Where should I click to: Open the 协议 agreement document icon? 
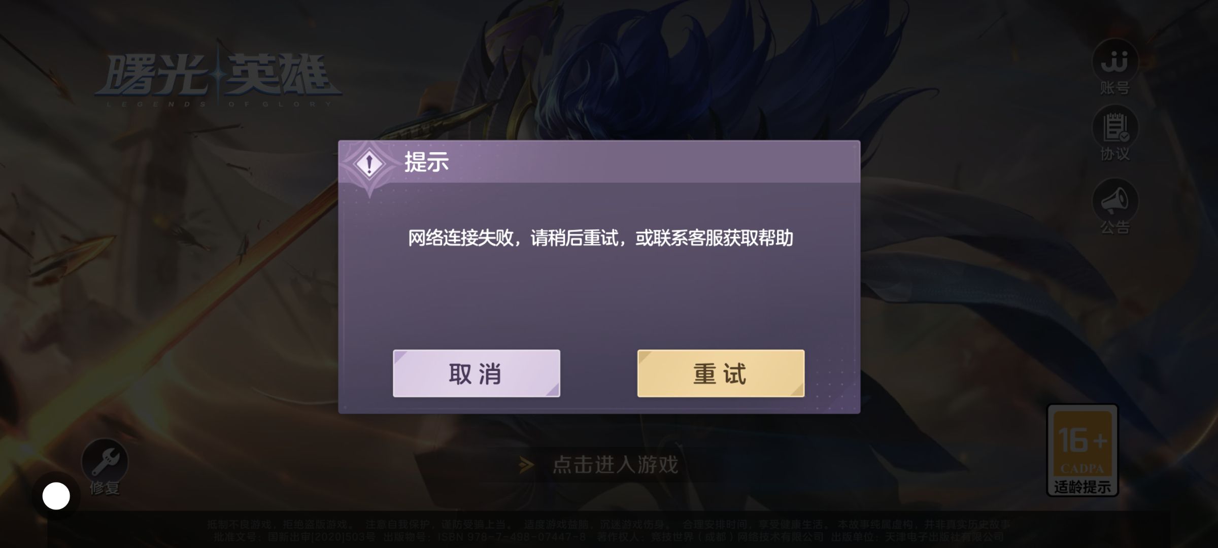(1115, 128)
